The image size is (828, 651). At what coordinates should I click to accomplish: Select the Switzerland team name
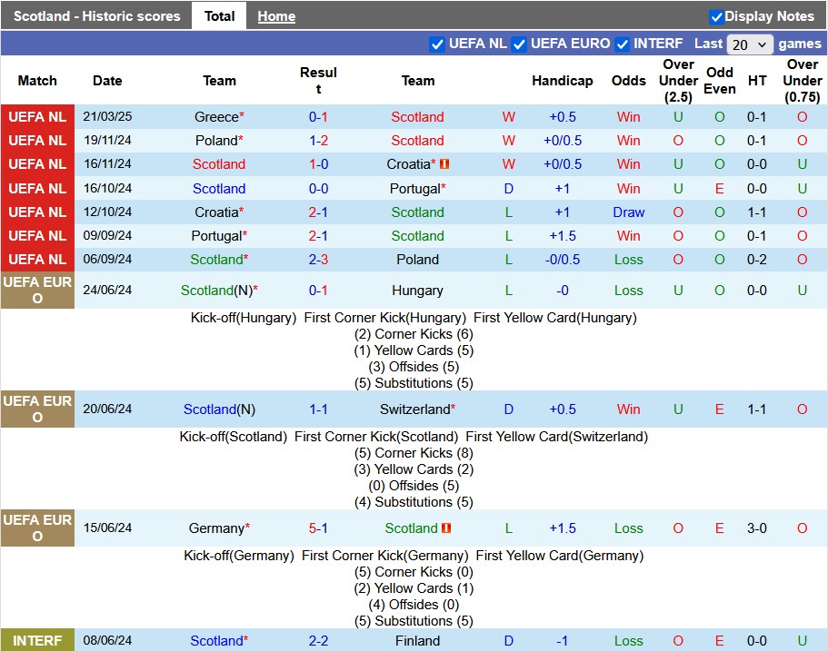pyautogui.click(x=414, y=409)
